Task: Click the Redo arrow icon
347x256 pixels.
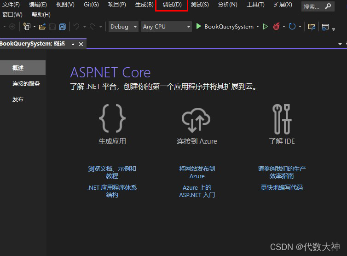Action: click(x=93, y=27)
